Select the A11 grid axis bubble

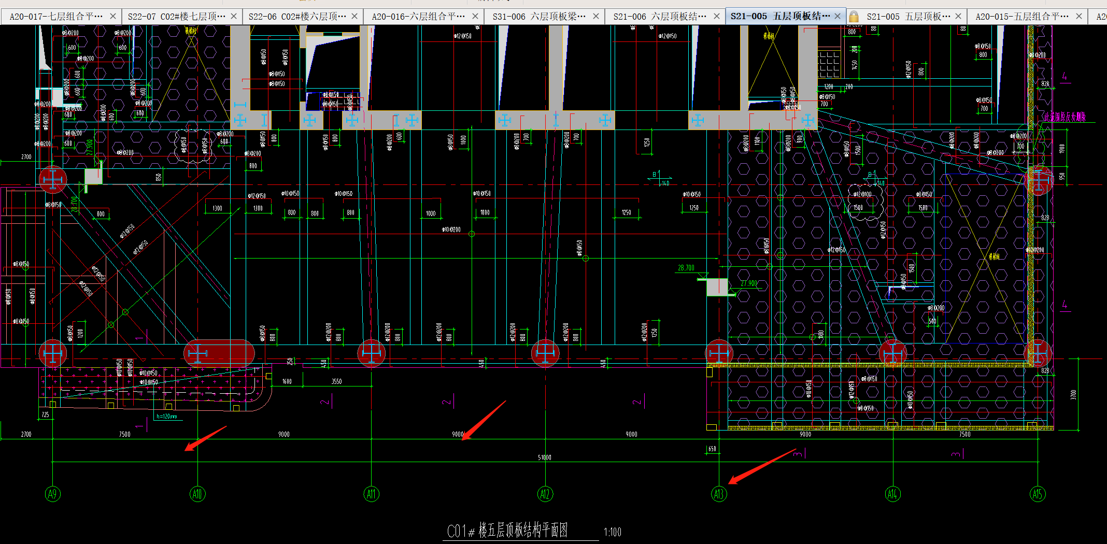[371, 494]
